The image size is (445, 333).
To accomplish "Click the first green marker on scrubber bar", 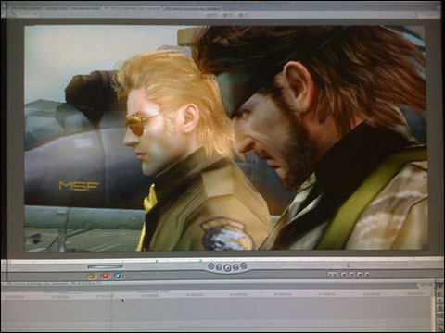I will click(157, 261).
